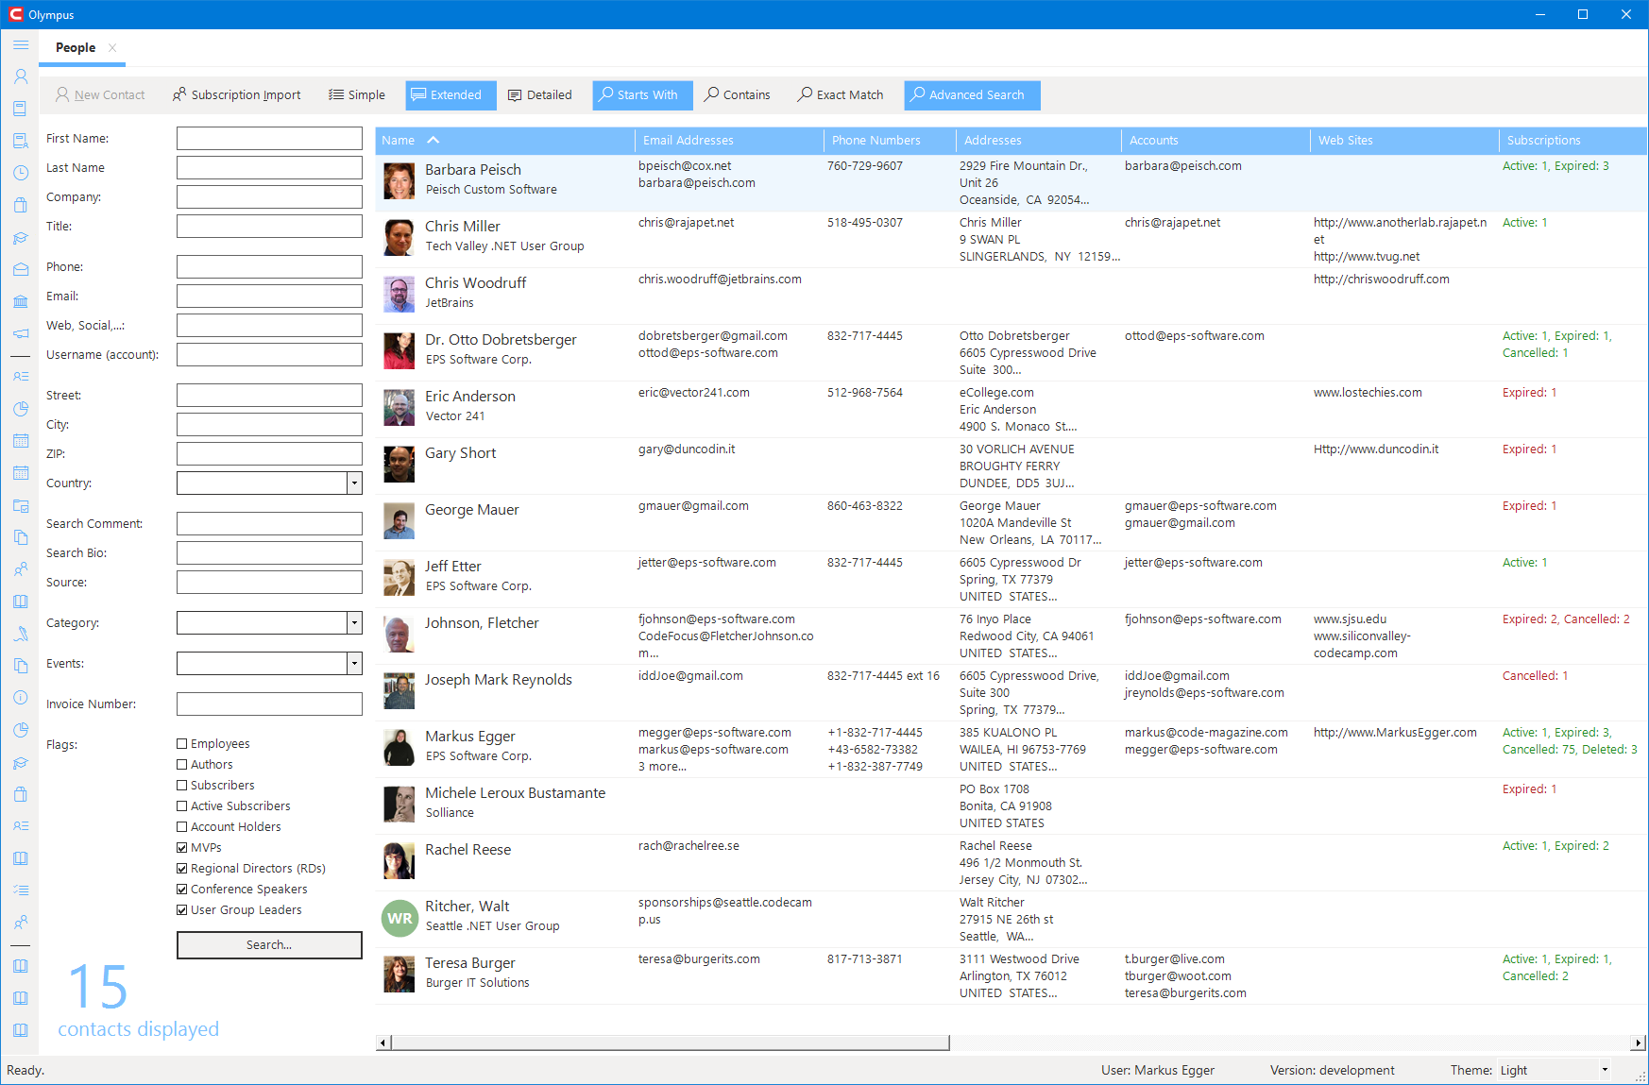Click the graduation cap icon above the envelope icon
The width and height of the screenshot is (1649, 1085).
21,237
